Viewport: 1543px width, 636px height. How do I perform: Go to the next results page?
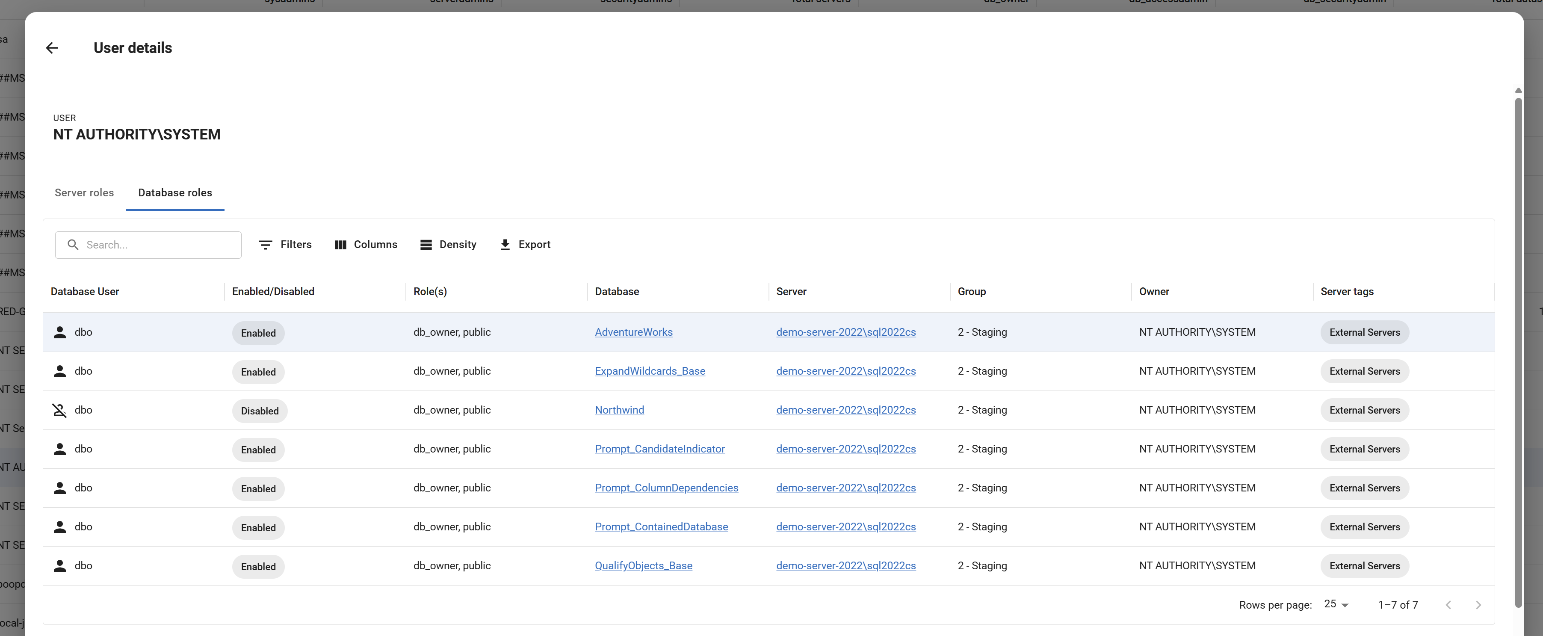pos(1478,605)
